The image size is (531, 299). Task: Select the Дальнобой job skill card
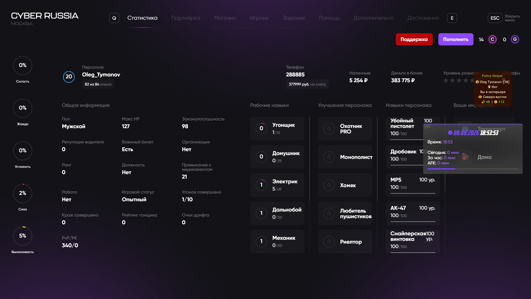(x=277, y=213)
